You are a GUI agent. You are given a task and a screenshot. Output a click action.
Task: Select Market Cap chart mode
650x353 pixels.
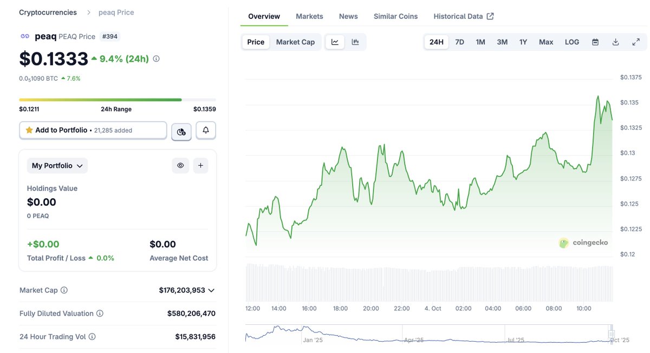tap(295, 42)
